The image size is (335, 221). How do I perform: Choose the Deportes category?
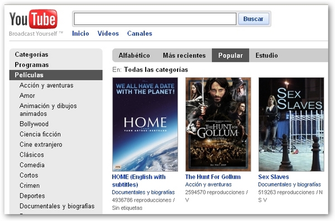pyautogui.click(x=32, y=196)
